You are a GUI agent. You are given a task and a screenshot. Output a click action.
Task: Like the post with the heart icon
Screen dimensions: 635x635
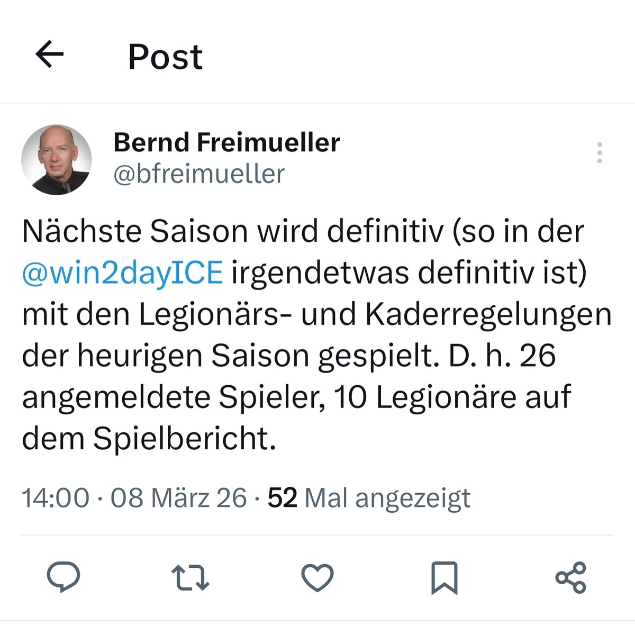[317, 577]
